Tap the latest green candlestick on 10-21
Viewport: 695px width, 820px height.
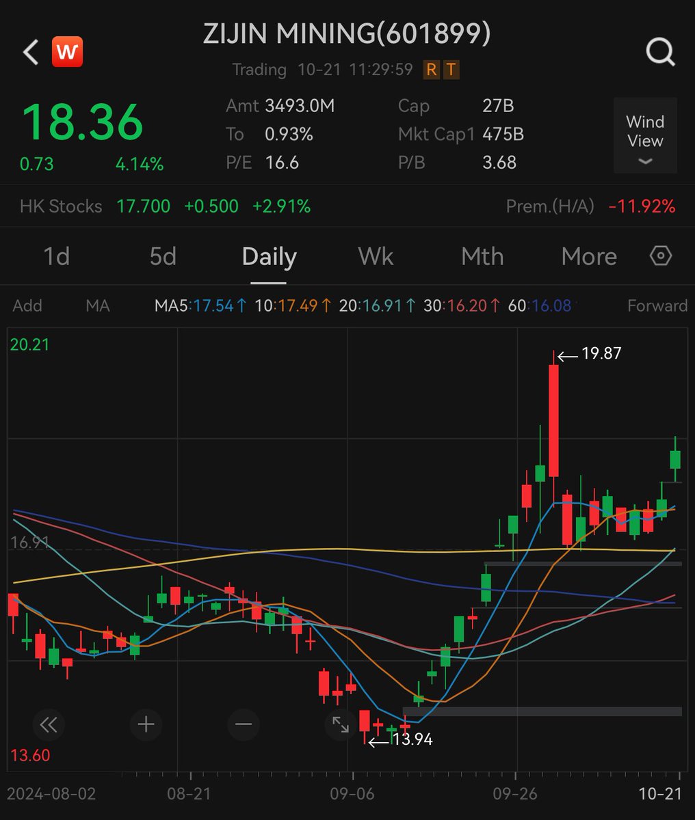coord(675,459)
